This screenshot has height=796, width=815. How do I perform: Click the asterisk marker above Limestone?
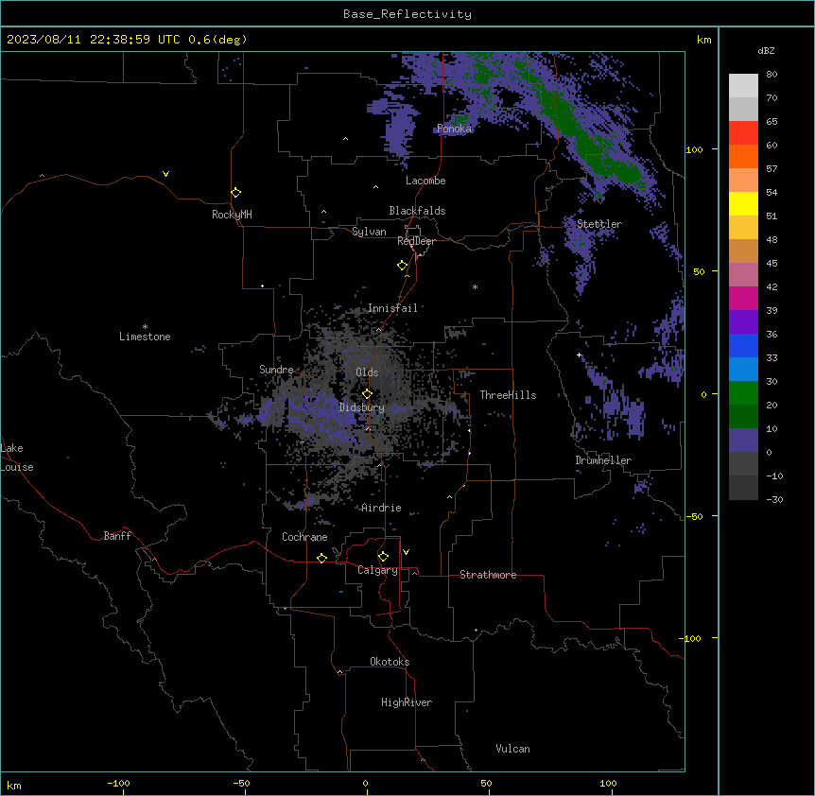145,327
